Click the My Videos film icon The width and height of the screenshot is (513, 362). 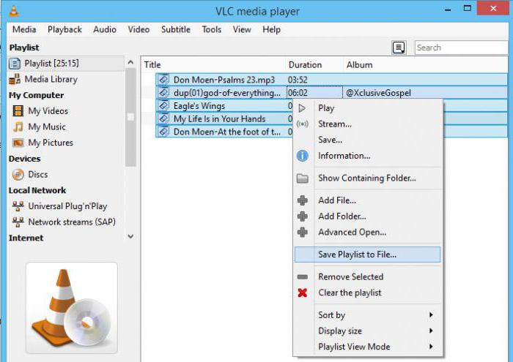coord(18,111)
